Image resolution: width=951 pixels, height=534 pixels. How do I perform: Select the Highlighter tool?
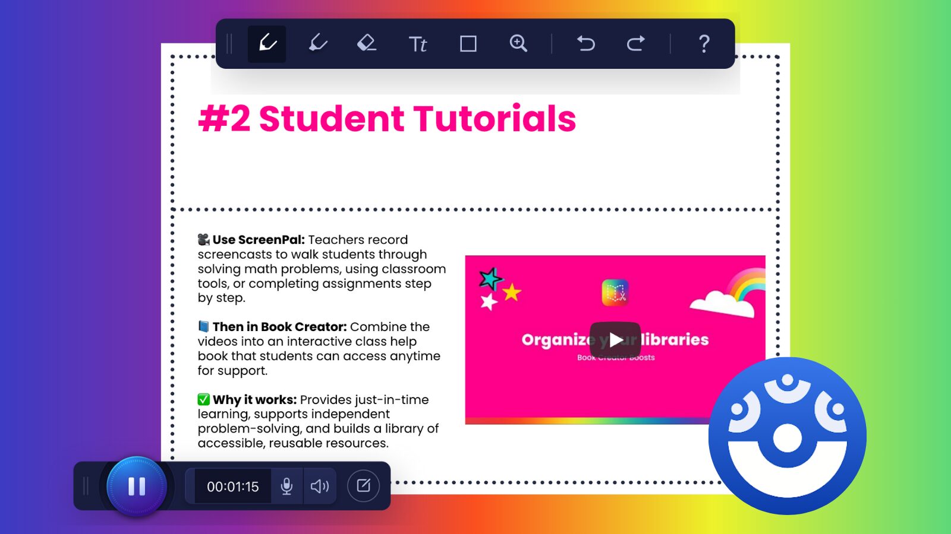318,44
